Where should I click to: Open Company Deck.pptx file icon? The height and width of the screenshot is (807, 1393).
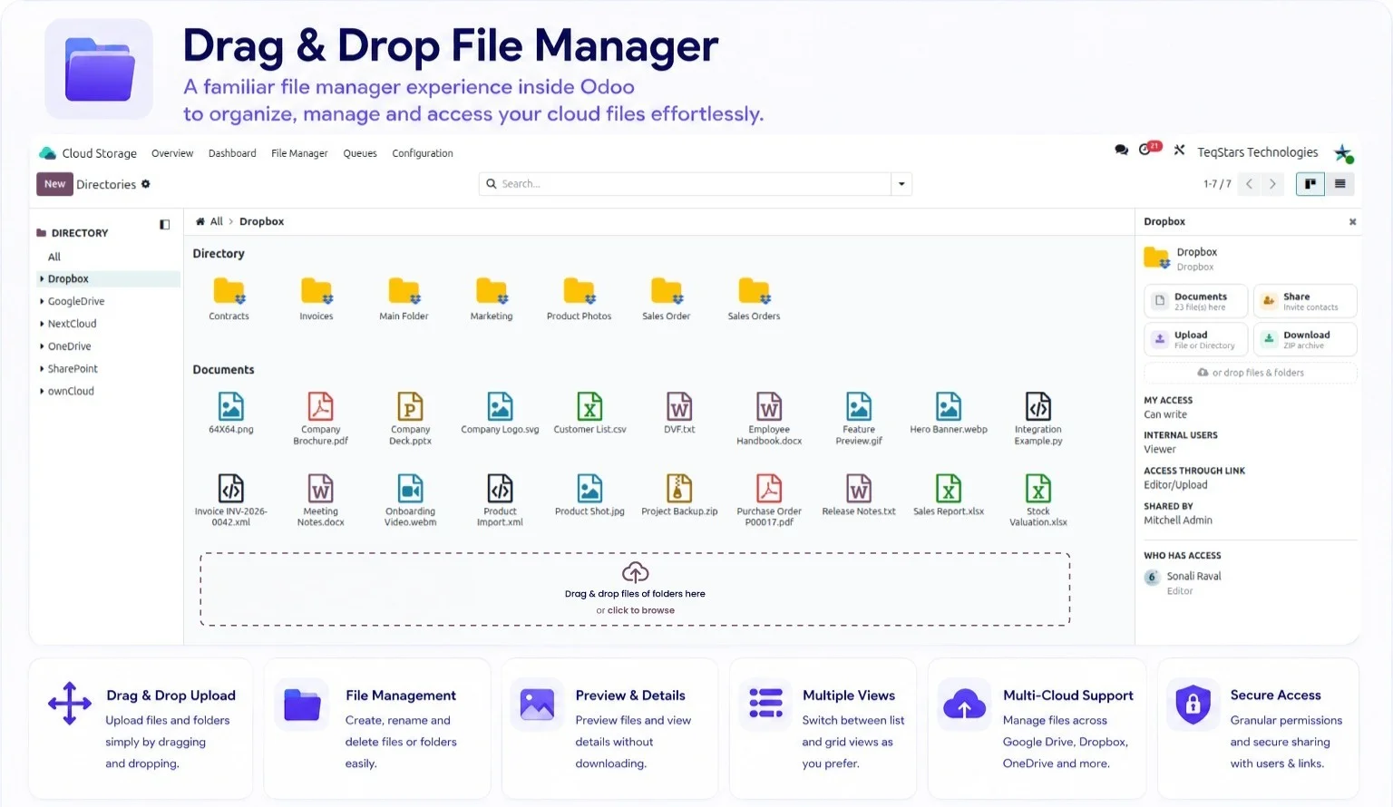tap(410, 406)
